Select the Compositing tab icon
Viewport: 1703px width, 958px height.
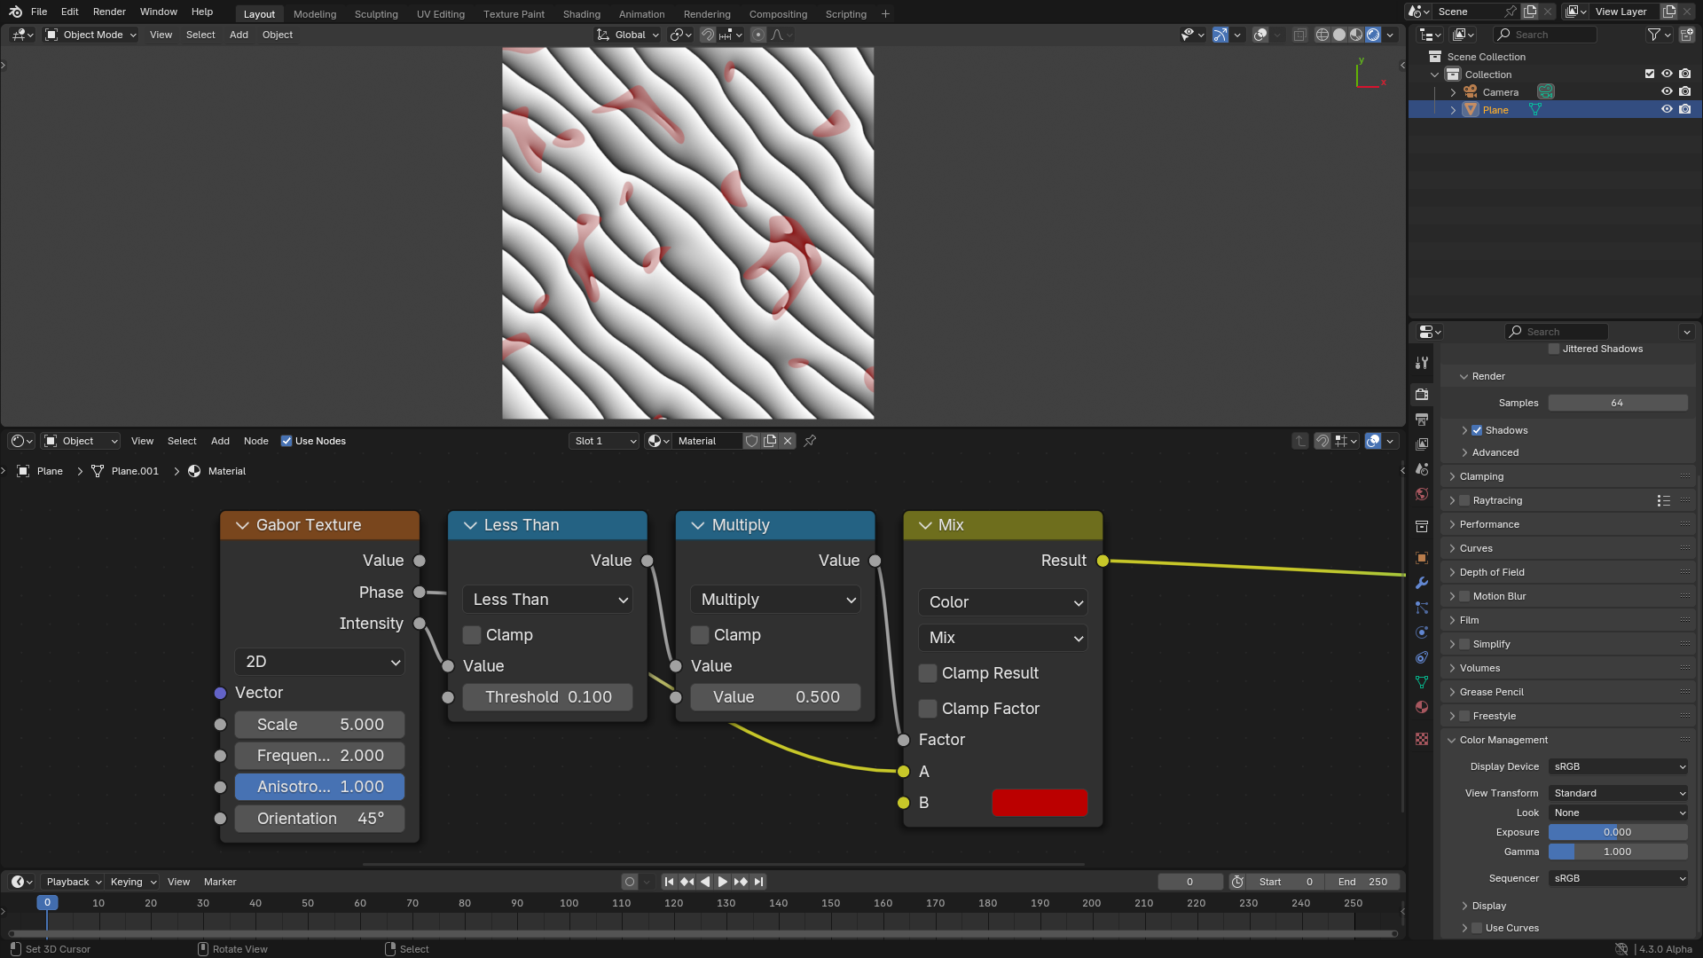click(778, 13)
